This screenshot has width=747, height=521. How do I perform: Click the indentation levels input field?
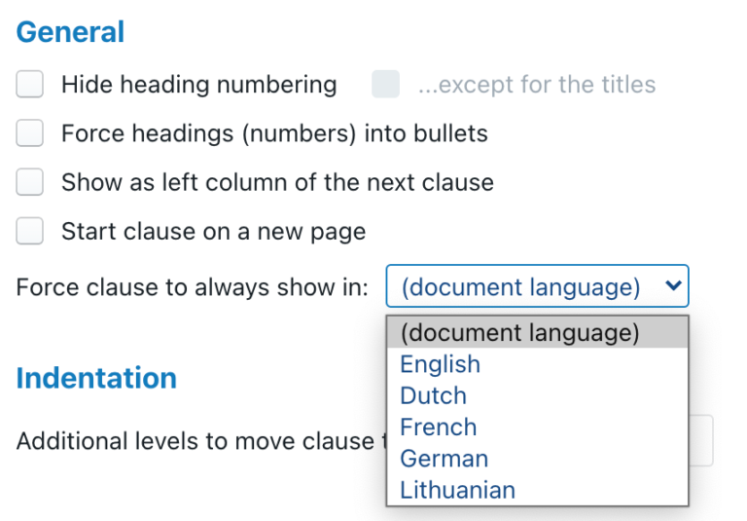click(x=701, y=440)
